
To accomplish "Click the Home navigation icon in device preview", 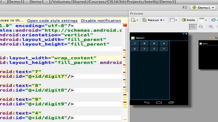I will click(x=159, y=102).
